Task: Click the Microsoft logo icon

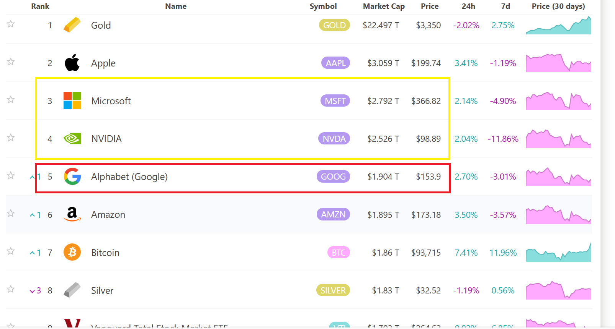Action: tap(72, 100)
